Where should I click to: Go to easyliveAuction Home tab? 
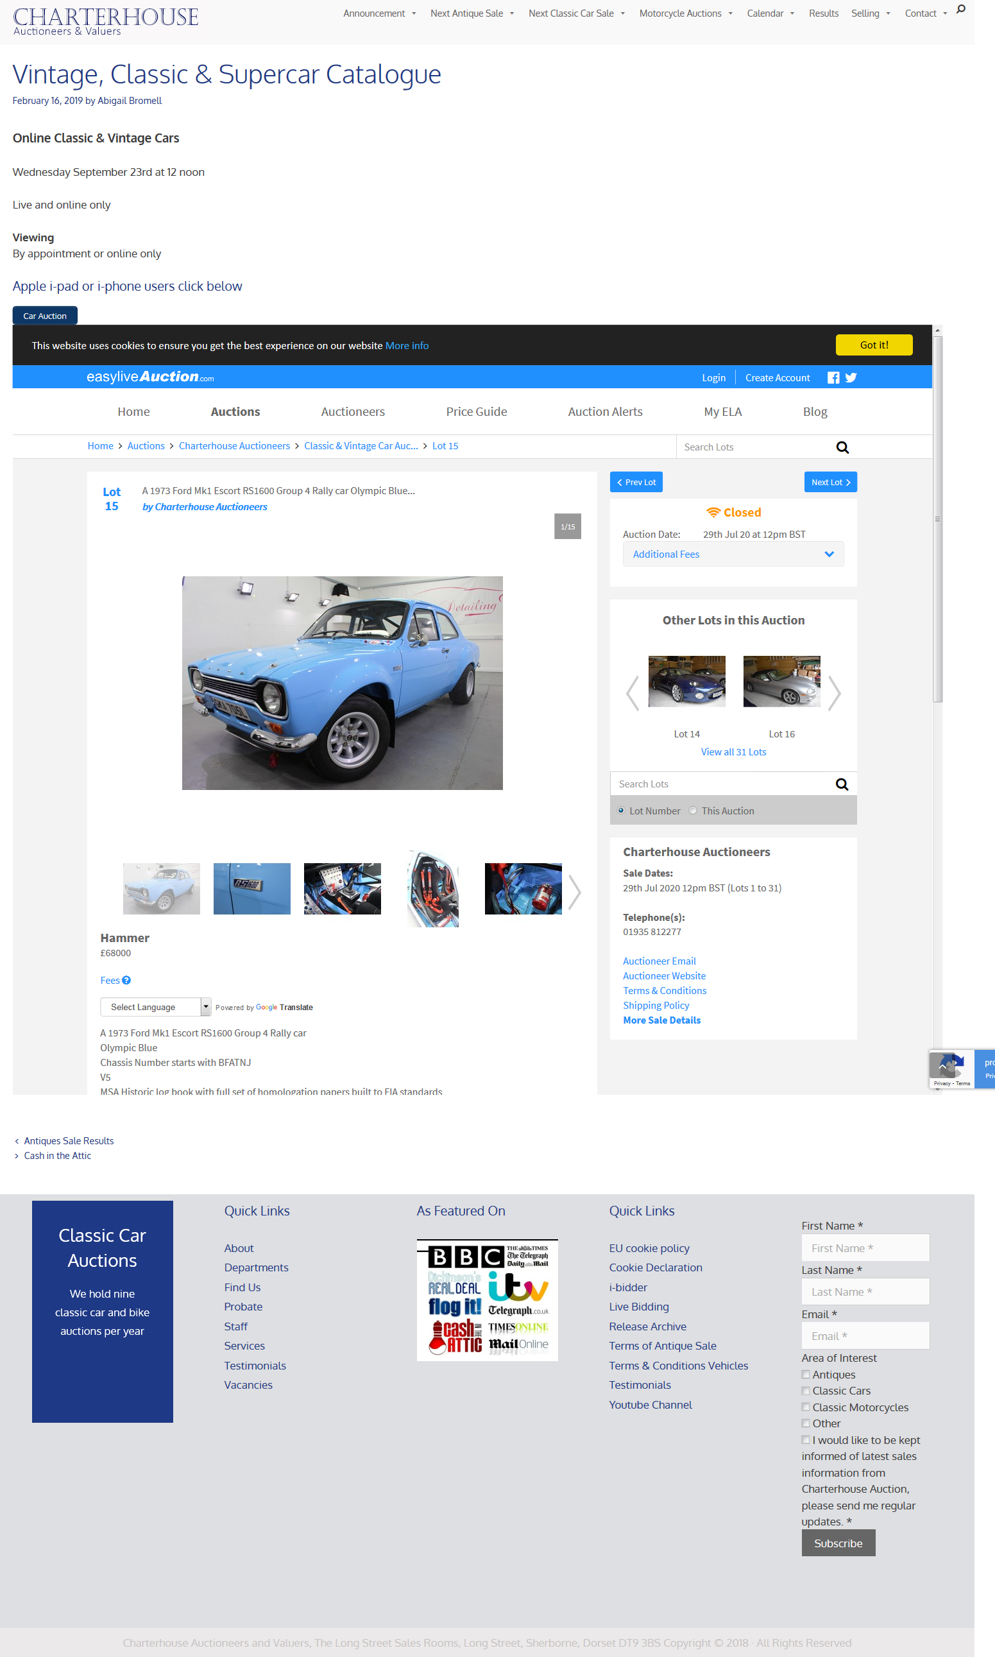[x=134, y=412]
